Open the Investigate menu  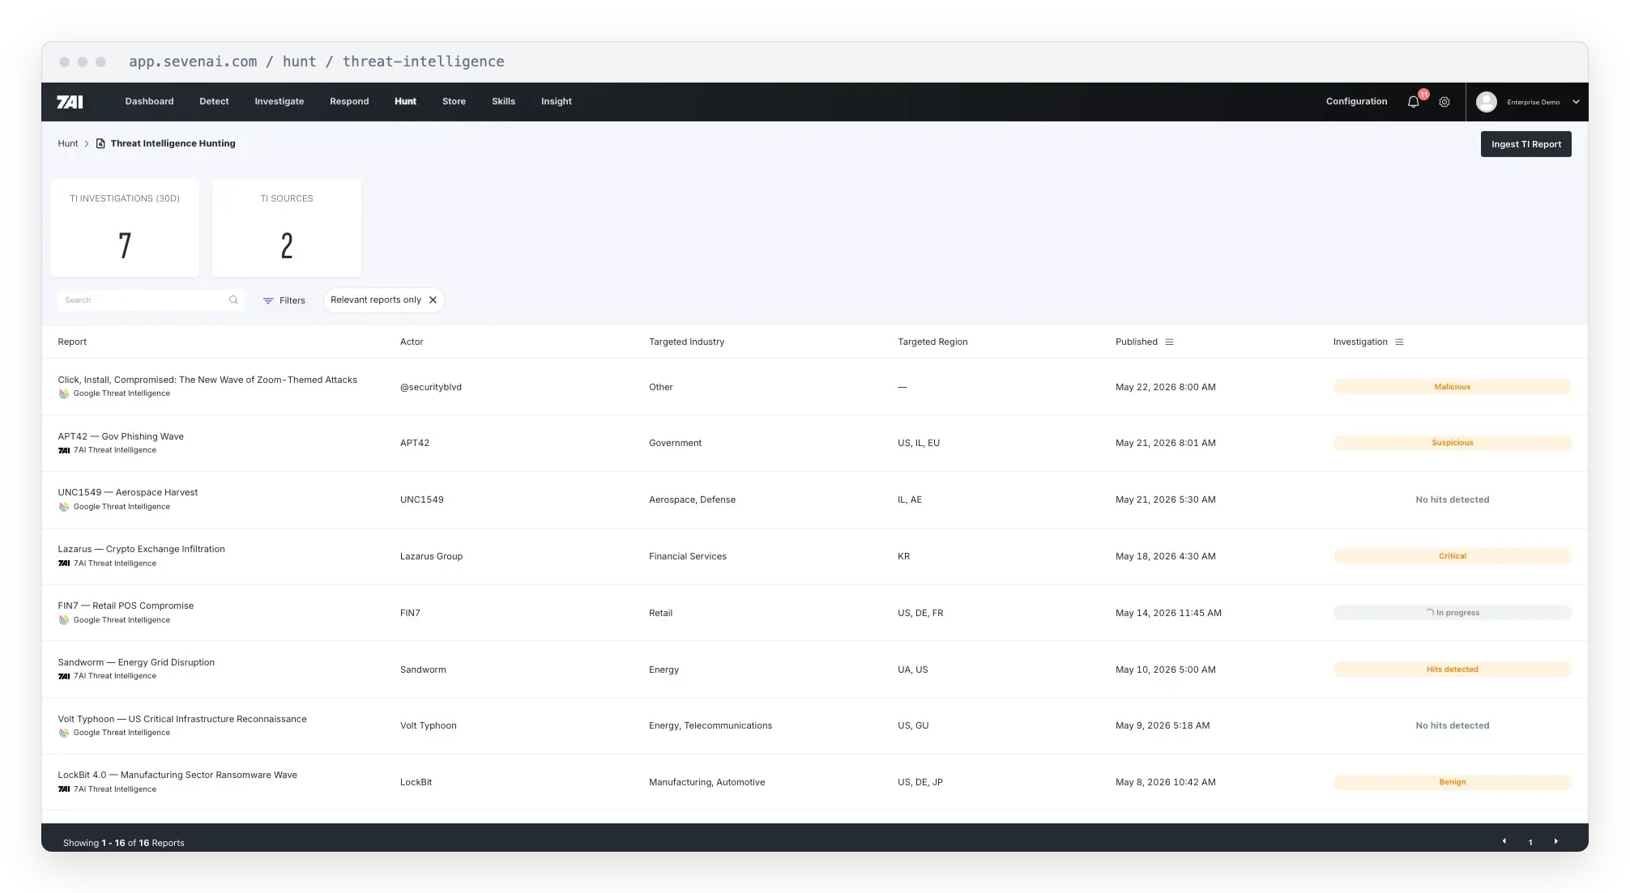(279, 101)
